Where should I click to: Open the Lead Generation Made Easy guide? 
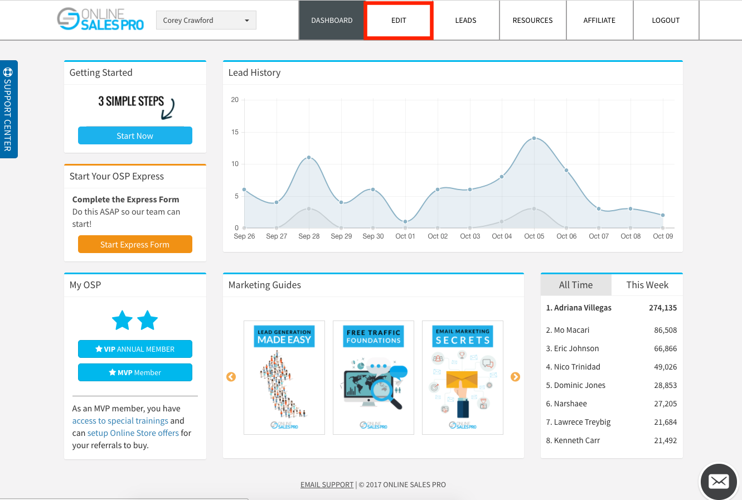coord(284,377)
